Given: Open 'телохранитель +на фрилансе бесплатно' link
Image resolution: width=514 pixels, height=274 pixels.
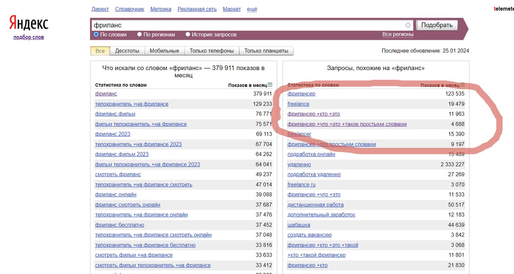Looking at the screenshot, I should (x=145, y=245).
